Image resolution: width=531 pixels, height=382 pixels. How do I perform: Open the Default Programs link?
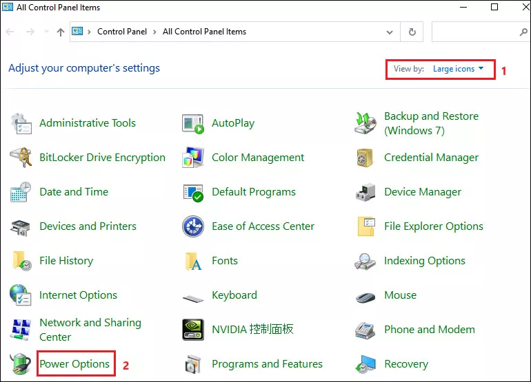254,192
